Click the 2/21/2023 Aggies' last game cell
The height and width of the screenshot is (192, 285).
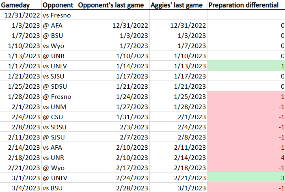click(178, 178)
